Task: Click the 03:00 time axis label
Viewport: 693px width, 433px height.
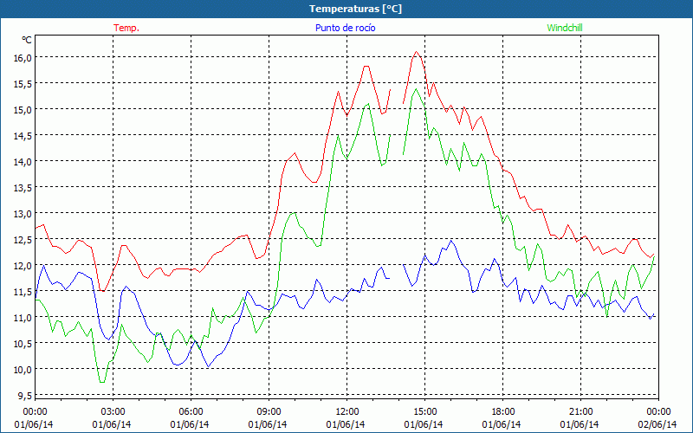Action: 113,412
